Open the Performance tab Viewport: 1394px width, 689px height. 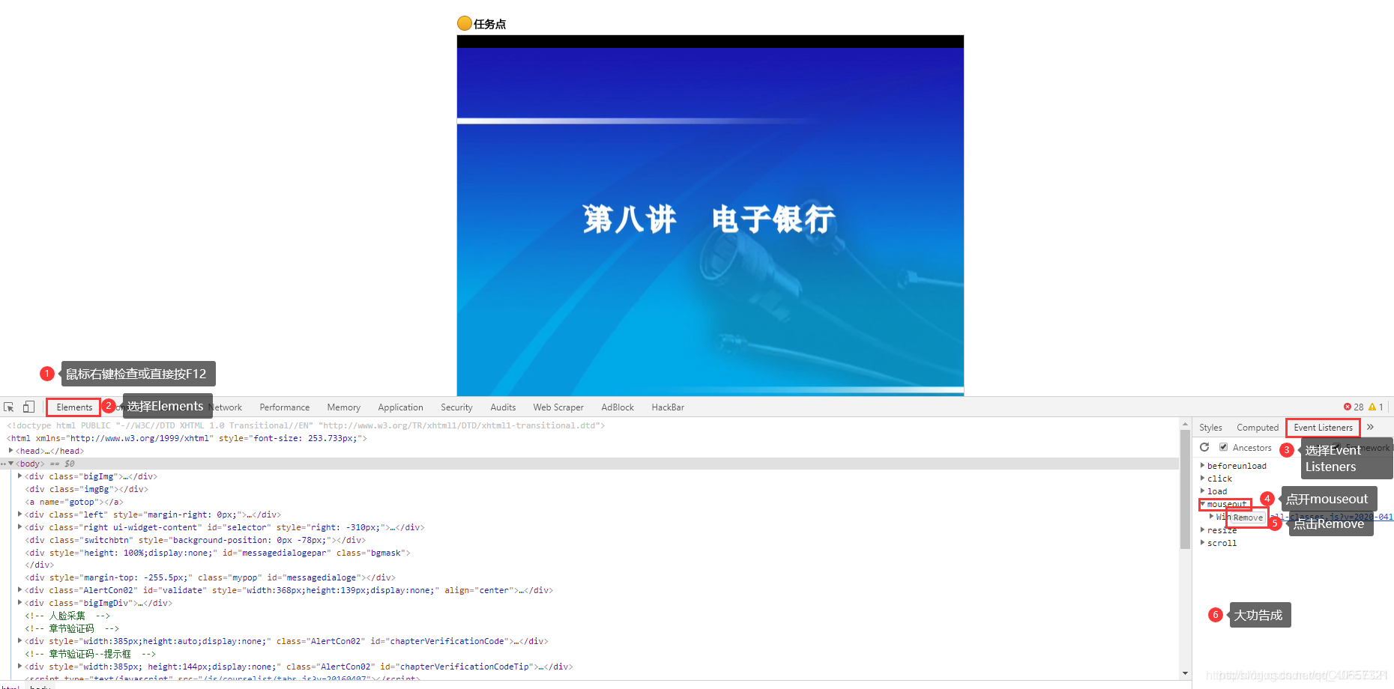(x=284, y=407)
